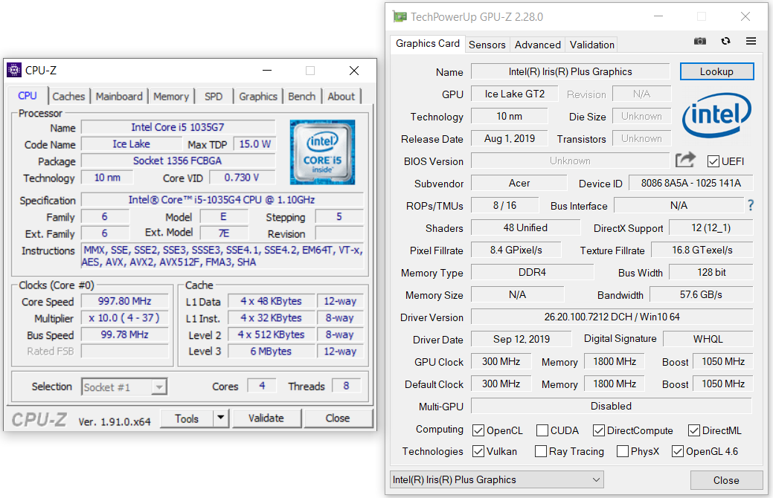The height and width of the screenshot is (498, 773).
Task: Switch to the Graphics tab in CPU-Z
Action: point(258,97)
